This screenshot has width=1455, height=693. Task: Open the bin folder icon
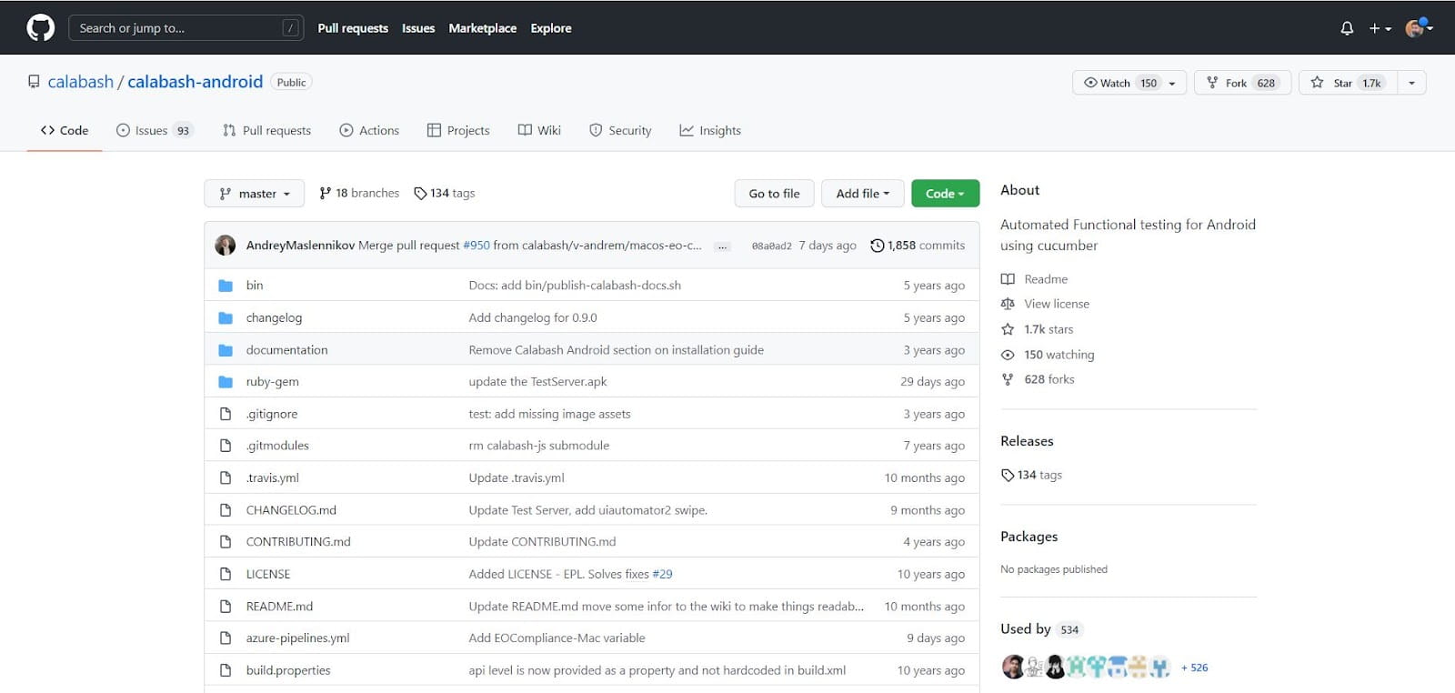(226, 286)
